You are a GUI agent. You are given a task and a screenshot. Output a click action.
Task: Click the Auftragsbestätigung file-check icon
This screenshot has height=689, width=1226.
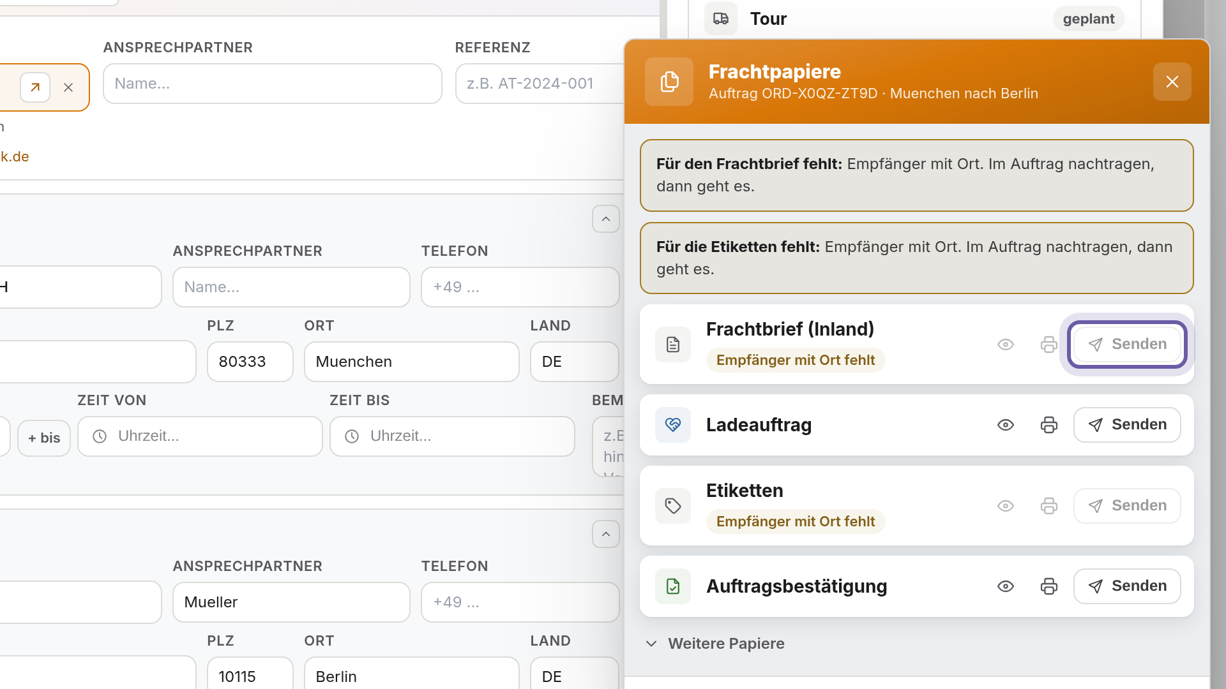(x=673, y=586)
